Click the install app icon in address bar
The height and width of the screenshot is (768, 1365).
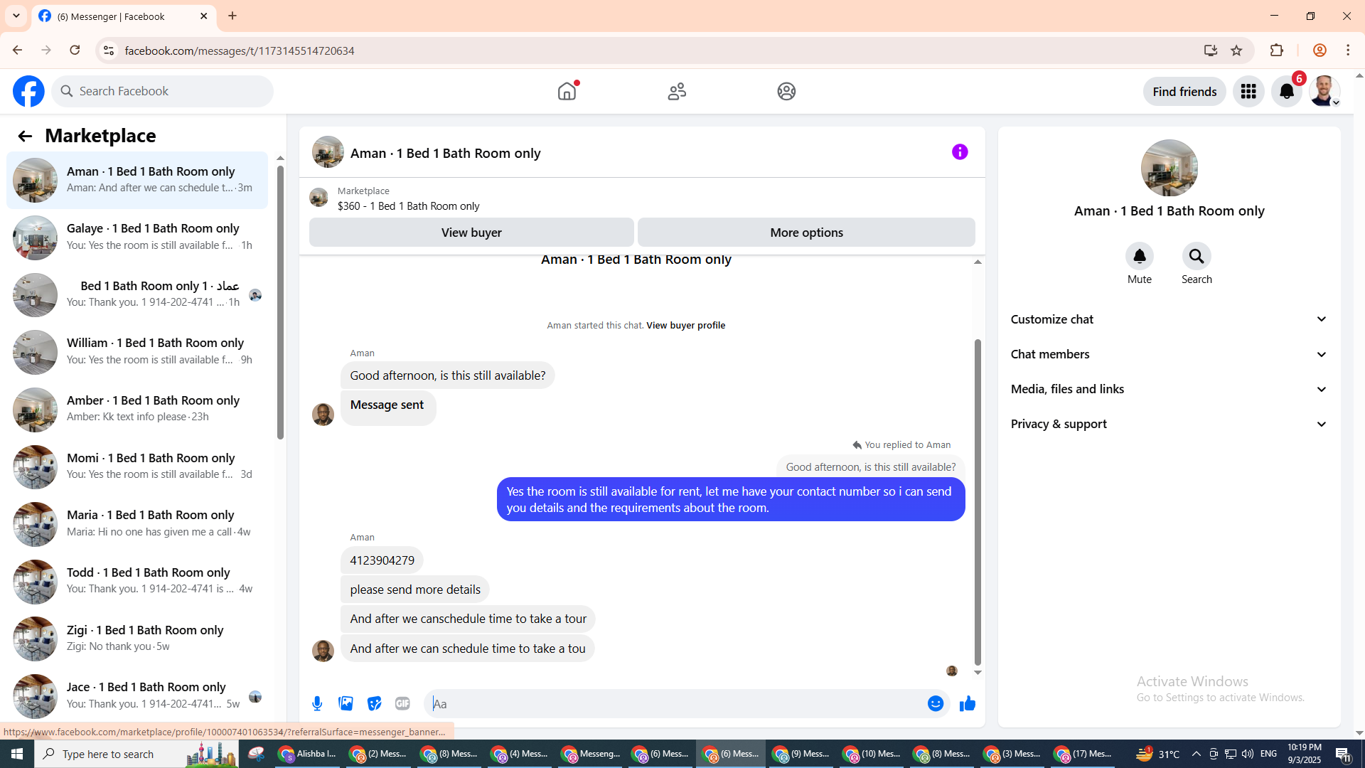click(1211, 50)
